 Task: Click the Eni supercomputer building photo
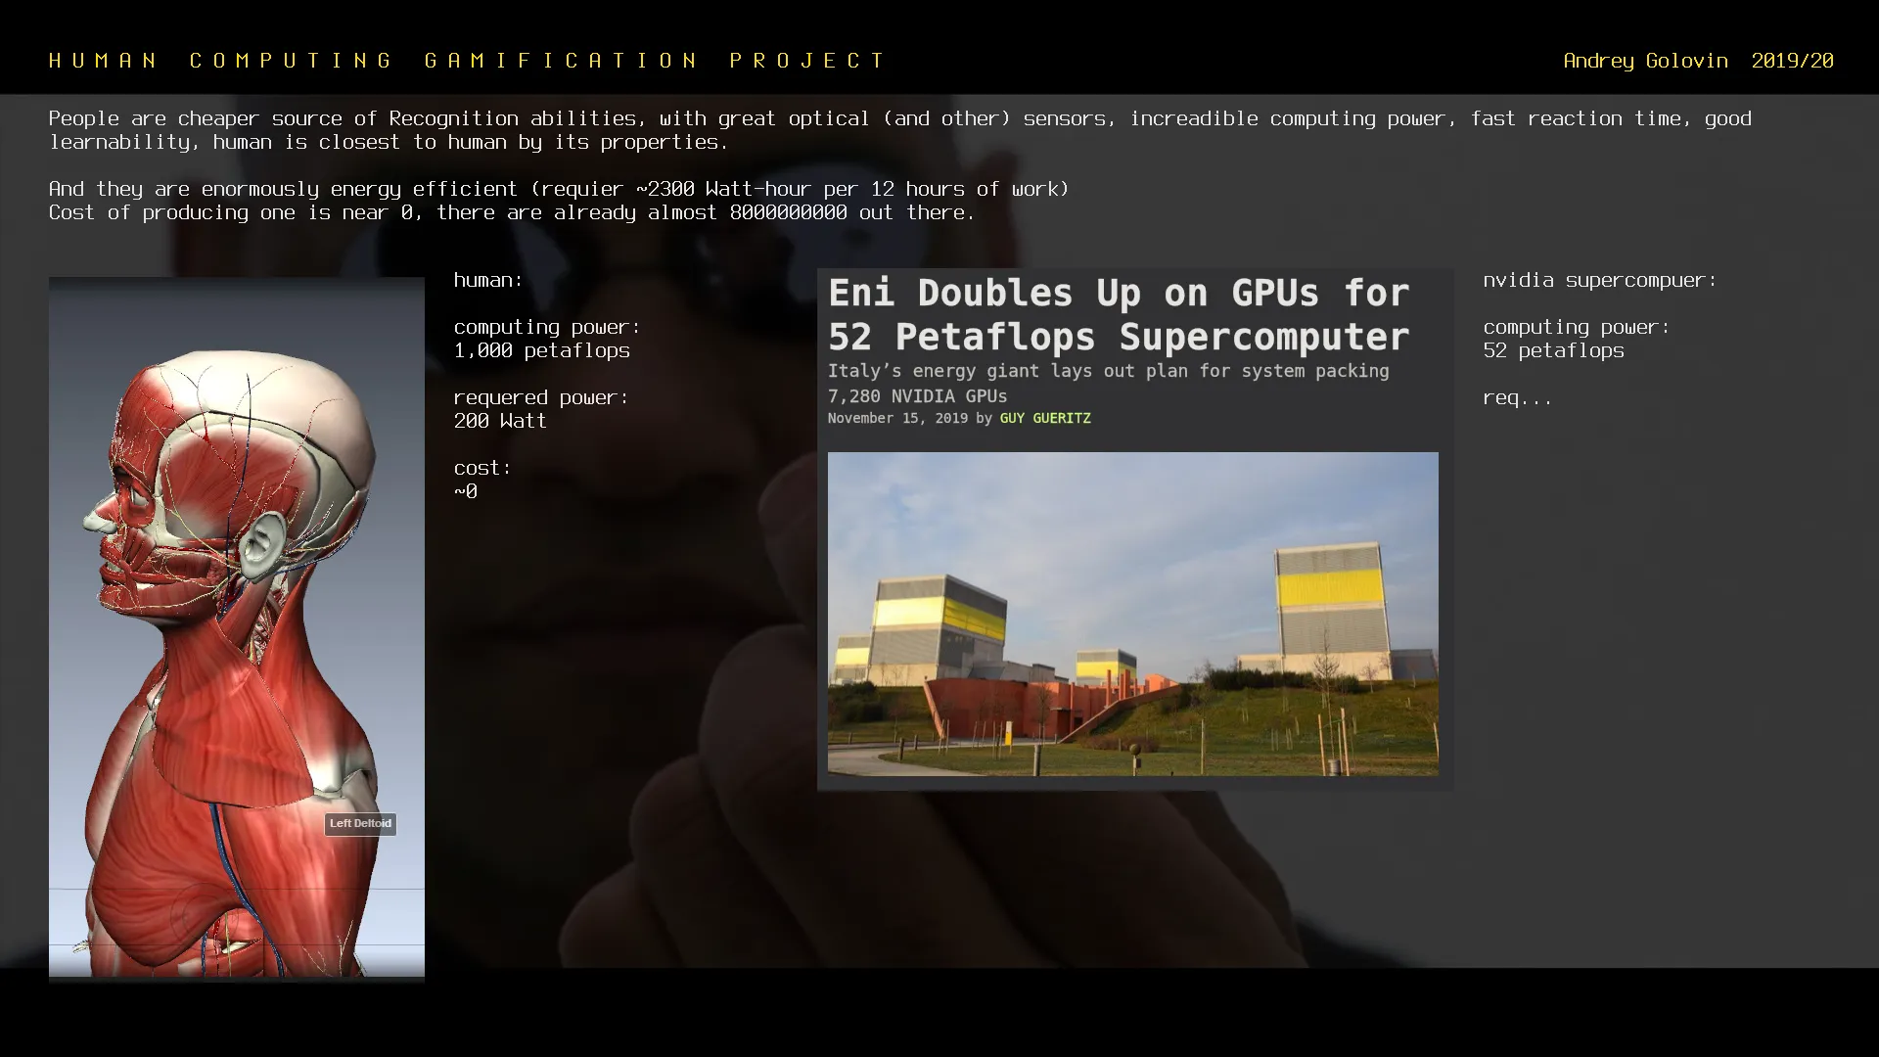(x=1132, y=614)
